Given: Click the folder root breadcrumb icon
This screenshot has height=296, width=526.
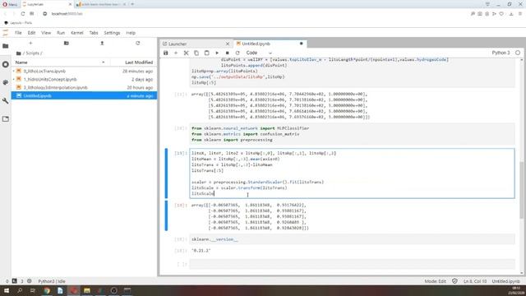Looking at the screenshot, I should 18,53.
